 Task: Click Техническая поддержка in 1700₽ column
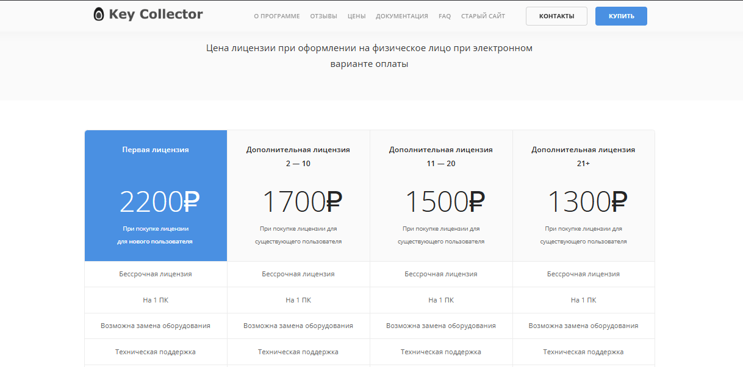tap(298, 352)
